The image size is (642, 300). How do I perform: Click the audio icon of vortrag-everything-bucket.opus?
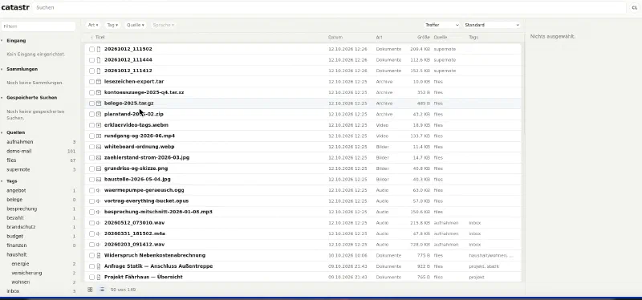(x=98, y=201)
